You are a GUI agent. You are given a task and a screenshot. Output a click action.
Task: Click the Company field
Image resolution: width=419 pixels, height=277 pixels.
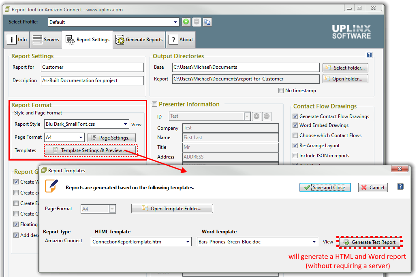pyautogui.click(x=230, y=128)
